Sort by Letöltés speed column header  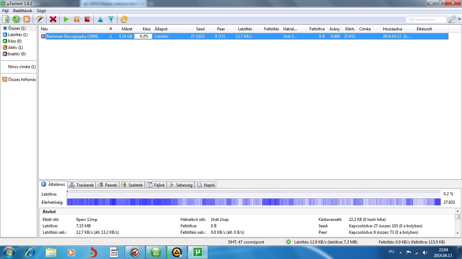[x=240, y=29]
